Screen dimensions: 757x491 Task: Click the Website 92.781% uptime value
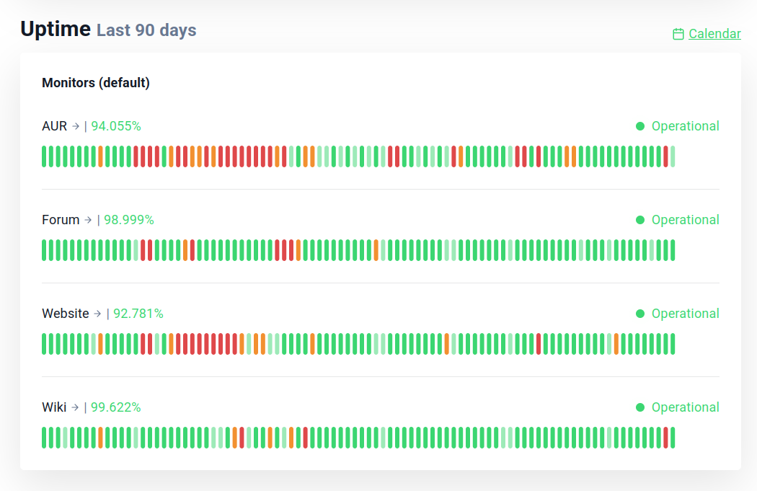click(x=138, y=314)
